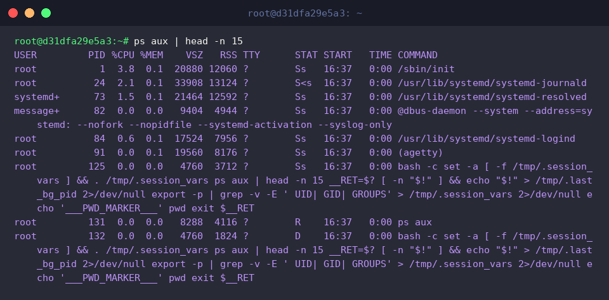Click the %CPU column header
This screenshot has width=609, height=300.
point(122,55)
